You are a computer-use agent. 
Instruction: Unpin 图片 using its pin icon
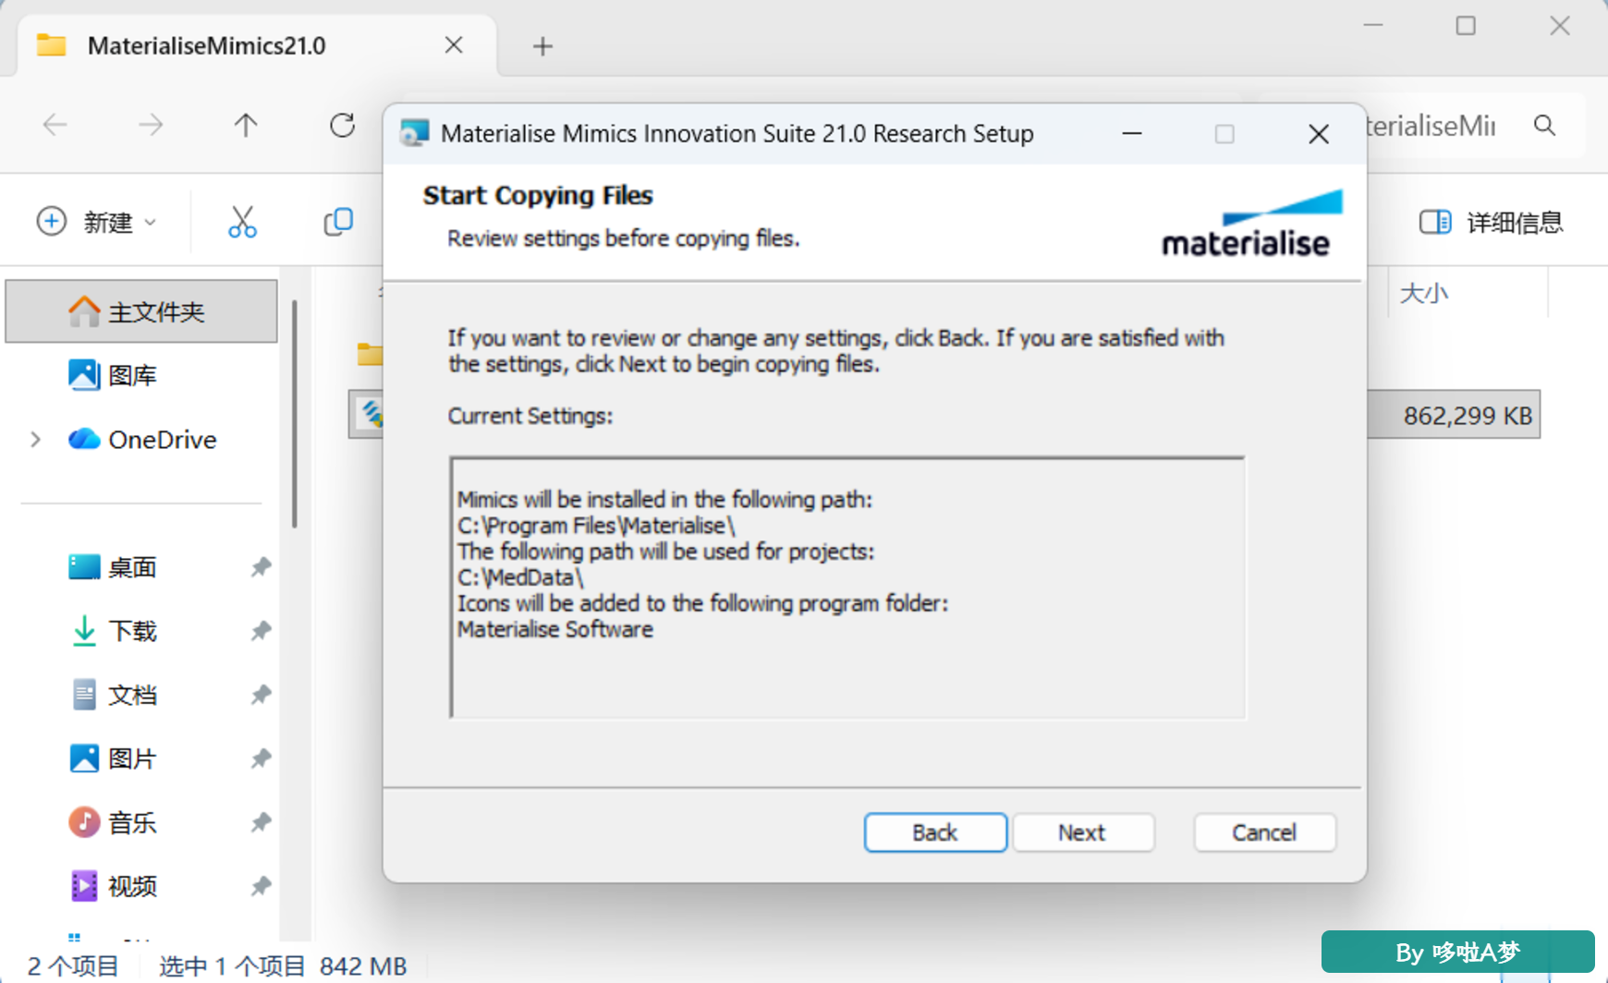pyautogui.click(x=261, y=758)
